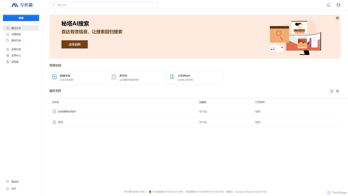Select the AI写作 quick access card
348x196 pixels.
pyautogui.click(x=136, y=78)
